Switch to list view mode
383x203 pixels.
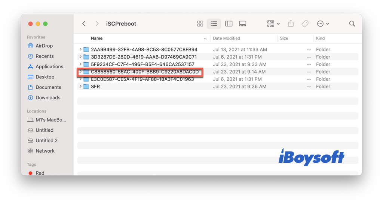point(214,24)
